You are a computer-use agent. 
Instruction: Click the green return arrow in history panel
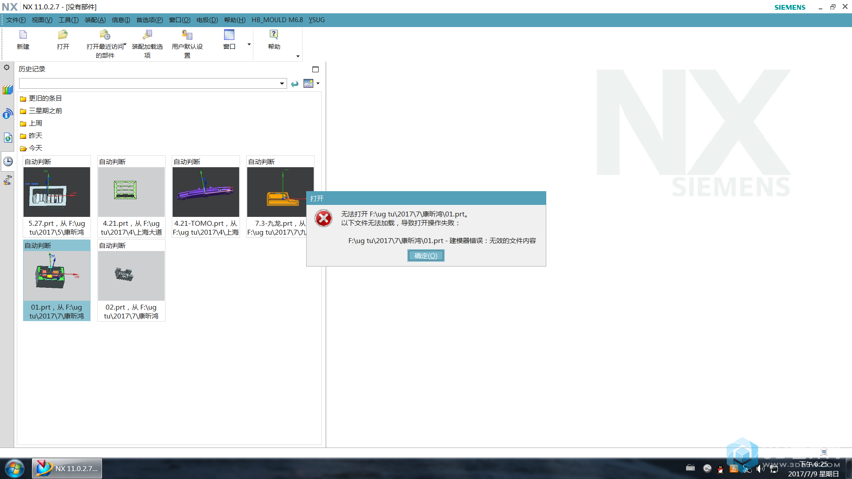tap(295, 84)
